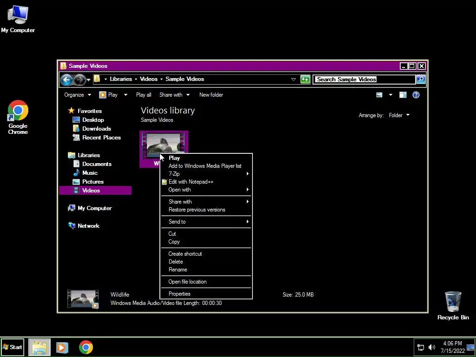This screenshot has width=476, height=357.
Task: Choose Open file location
Action: [x=206, y=282]
